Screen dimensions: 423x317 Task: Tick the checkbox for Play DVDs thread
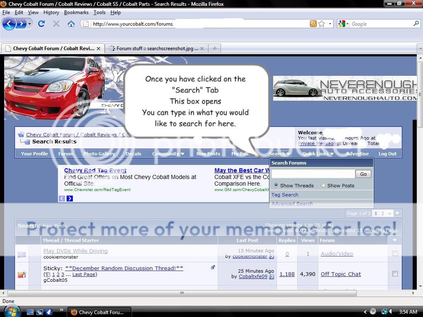point(395,253)
